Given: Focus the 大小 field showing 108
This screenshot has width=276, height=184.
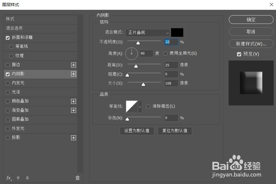Looking at the screenshot, I should (171, 83).
